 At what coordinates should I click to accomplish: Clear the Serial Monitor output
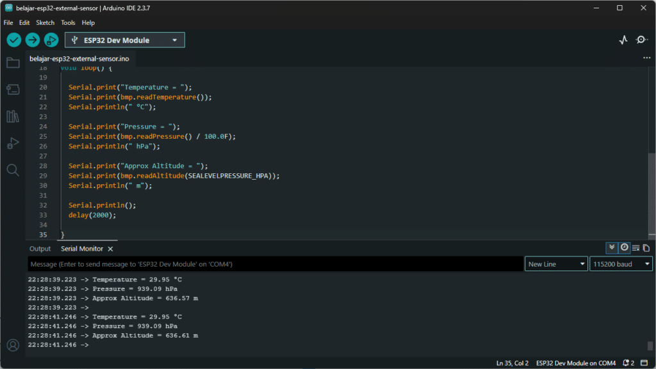(635, 248)
